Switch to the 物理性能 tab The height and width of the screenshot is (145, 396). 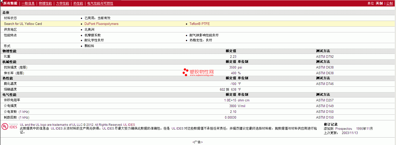coord(45,3)
